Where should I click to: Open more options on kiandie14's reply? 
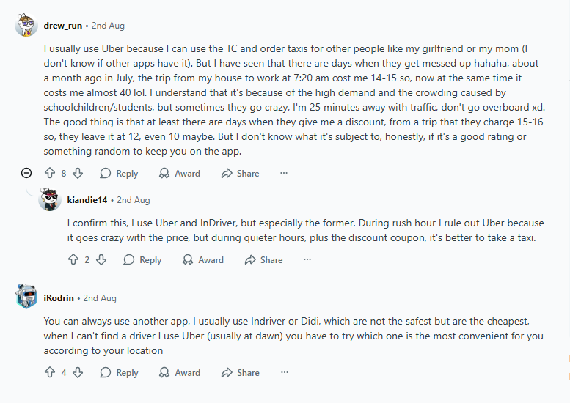click(x=307, y=260)
